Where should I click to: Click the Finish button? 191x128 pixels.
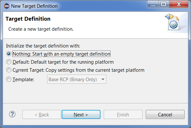[123, 114]
